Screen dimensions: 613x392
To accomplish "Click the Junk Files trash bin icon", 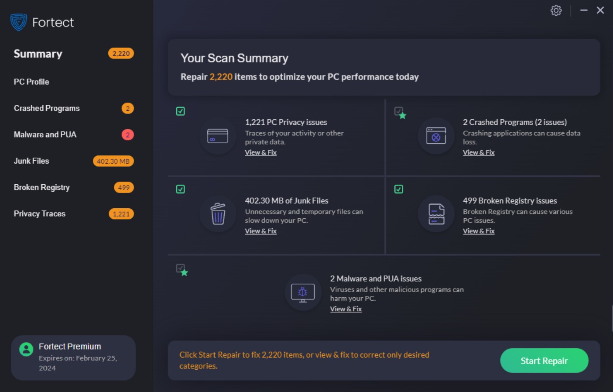I will click(218, 214).
